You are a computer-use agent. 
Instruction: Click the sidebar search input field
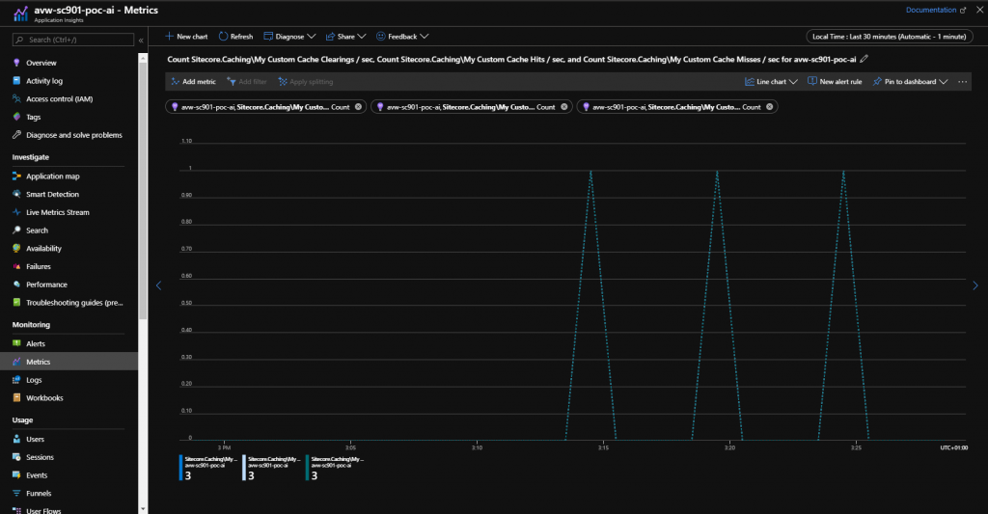tap(79, 40)
